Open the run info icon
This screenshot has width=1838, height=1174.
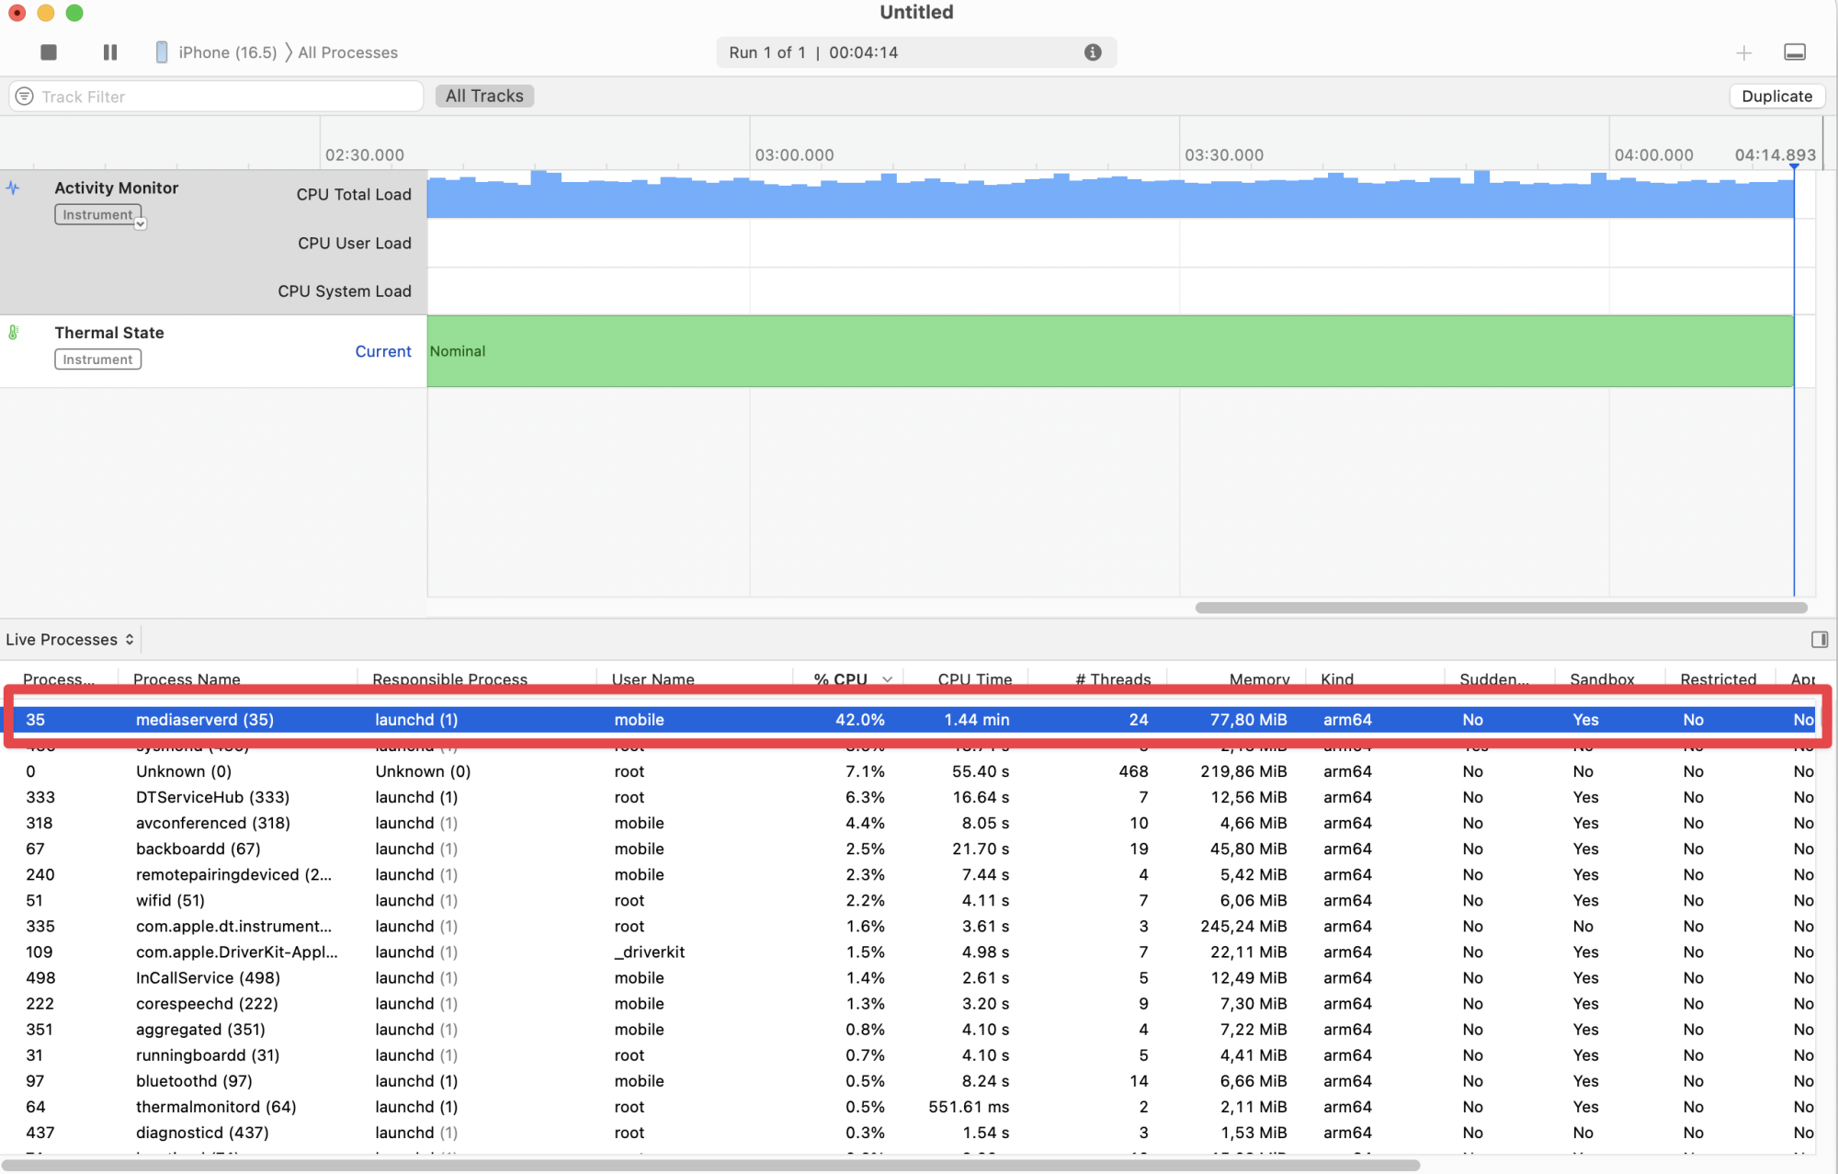point(1093,52)
